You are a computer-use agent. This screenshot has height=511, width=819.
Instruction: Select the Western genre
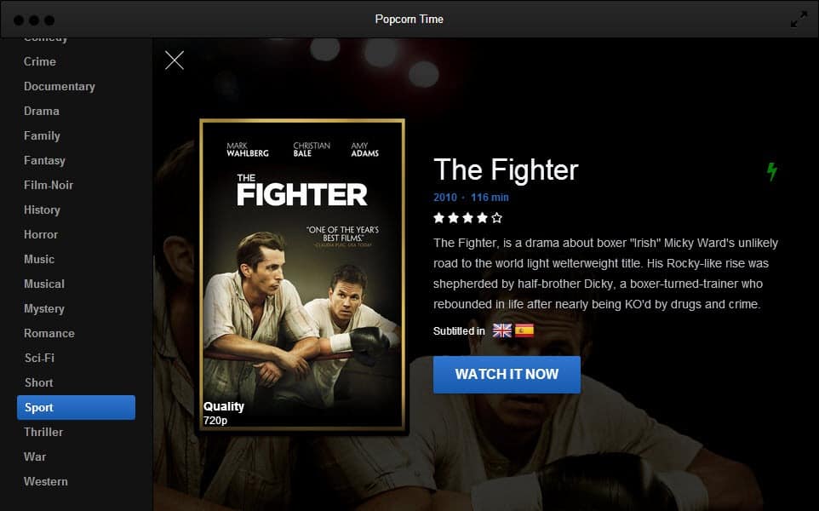45,482
